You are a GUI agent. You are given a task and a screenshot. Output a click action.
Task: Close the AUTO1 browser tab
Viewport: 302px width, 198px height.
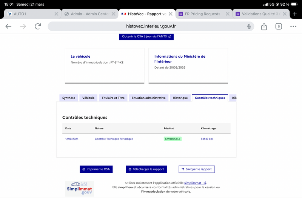tap(56, 14)
